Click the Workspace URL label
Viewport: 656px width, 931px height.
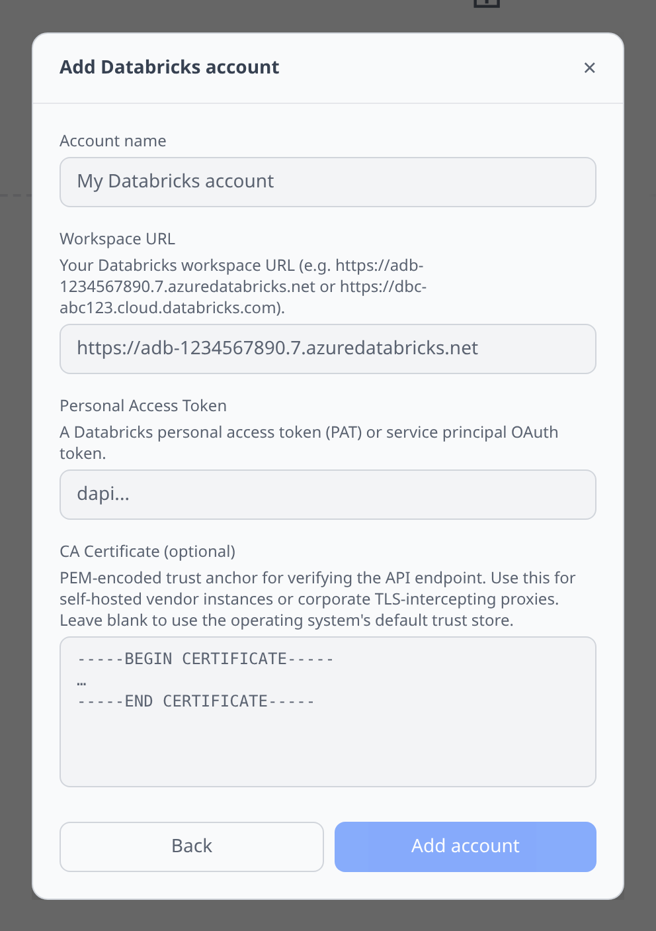(118, 239)
